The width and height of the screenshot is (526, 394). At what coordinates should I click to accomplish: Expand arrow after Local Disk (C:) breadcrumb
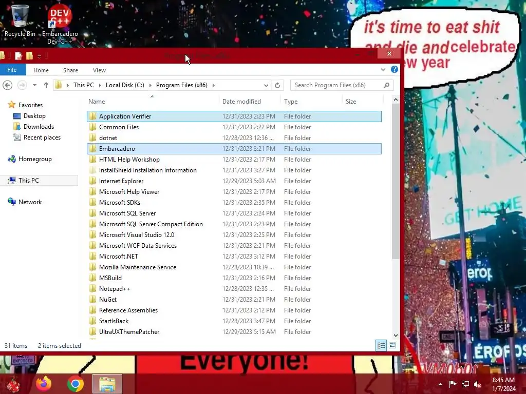150,85
